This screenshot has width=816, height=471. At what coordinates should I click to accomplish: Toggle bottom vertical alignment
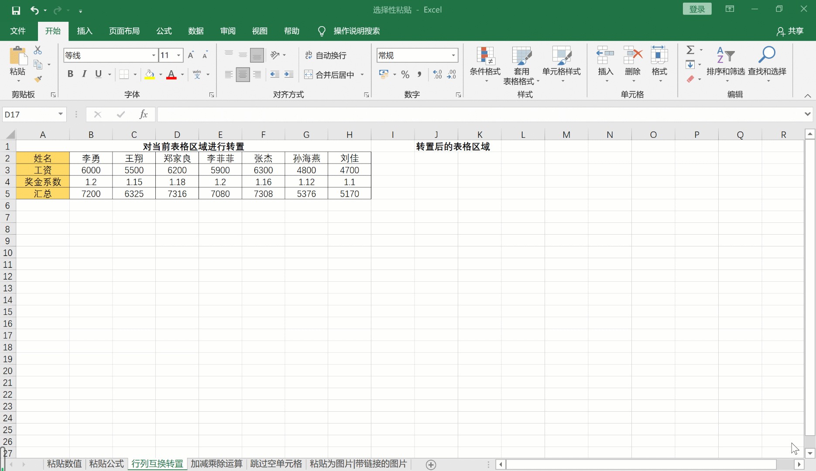[257, 55]
